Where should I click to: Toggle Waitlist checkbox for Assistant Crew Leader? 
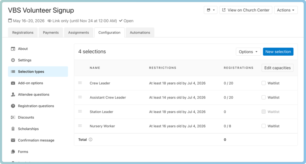pos(264,97)
